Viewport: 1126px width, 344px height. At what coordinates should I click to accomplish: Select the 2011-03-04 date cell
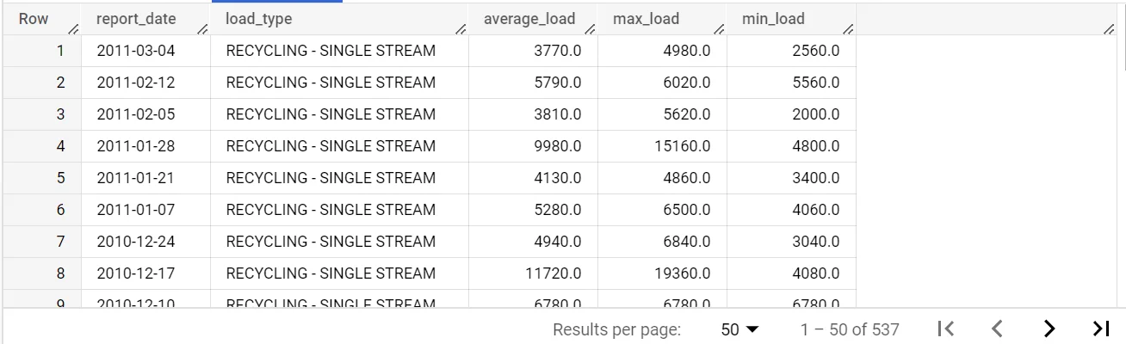135,51
